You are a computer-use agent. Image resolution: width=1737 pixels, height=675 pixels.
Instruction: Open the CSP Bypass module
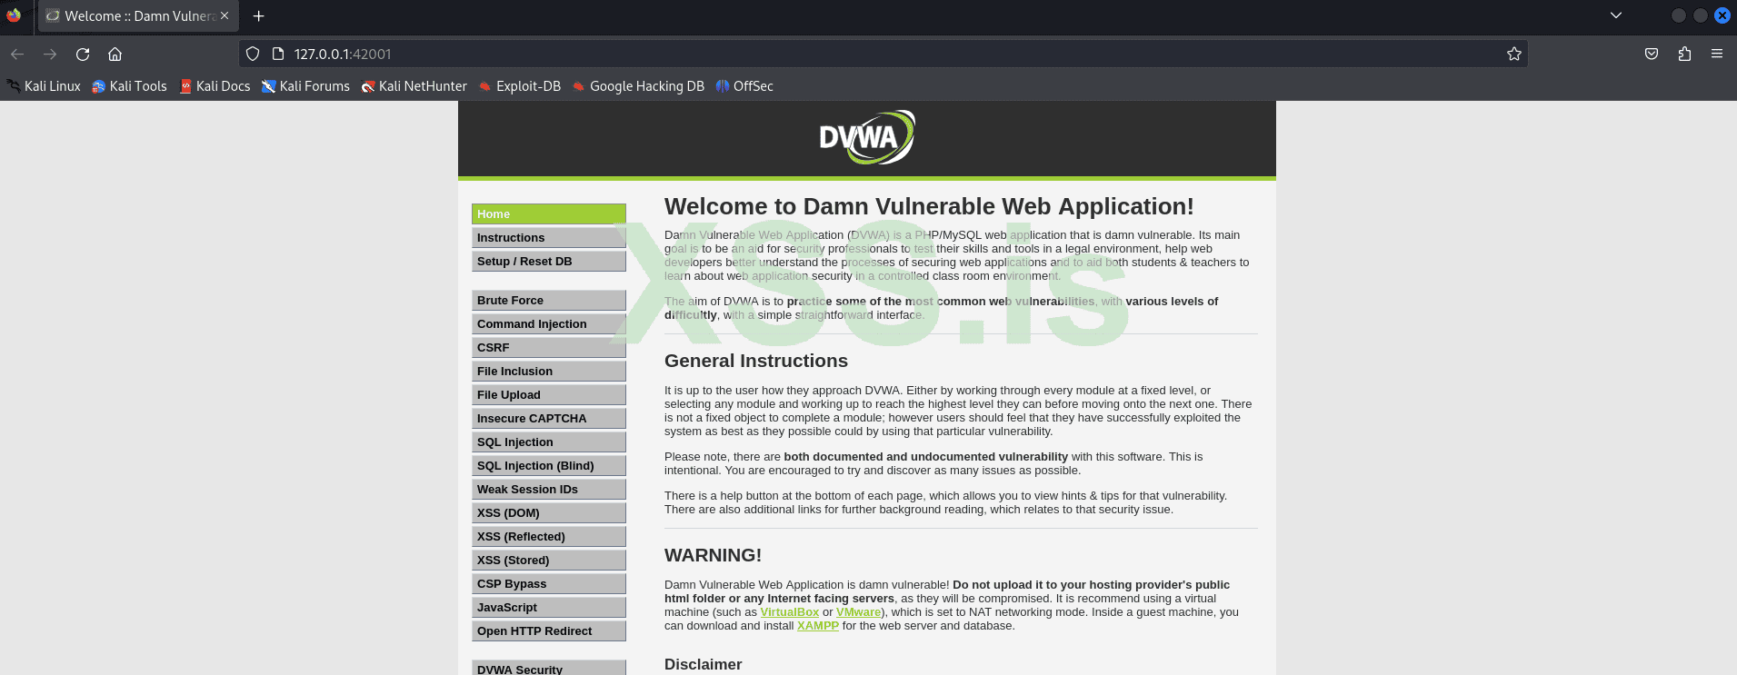(x=549, y=583)
